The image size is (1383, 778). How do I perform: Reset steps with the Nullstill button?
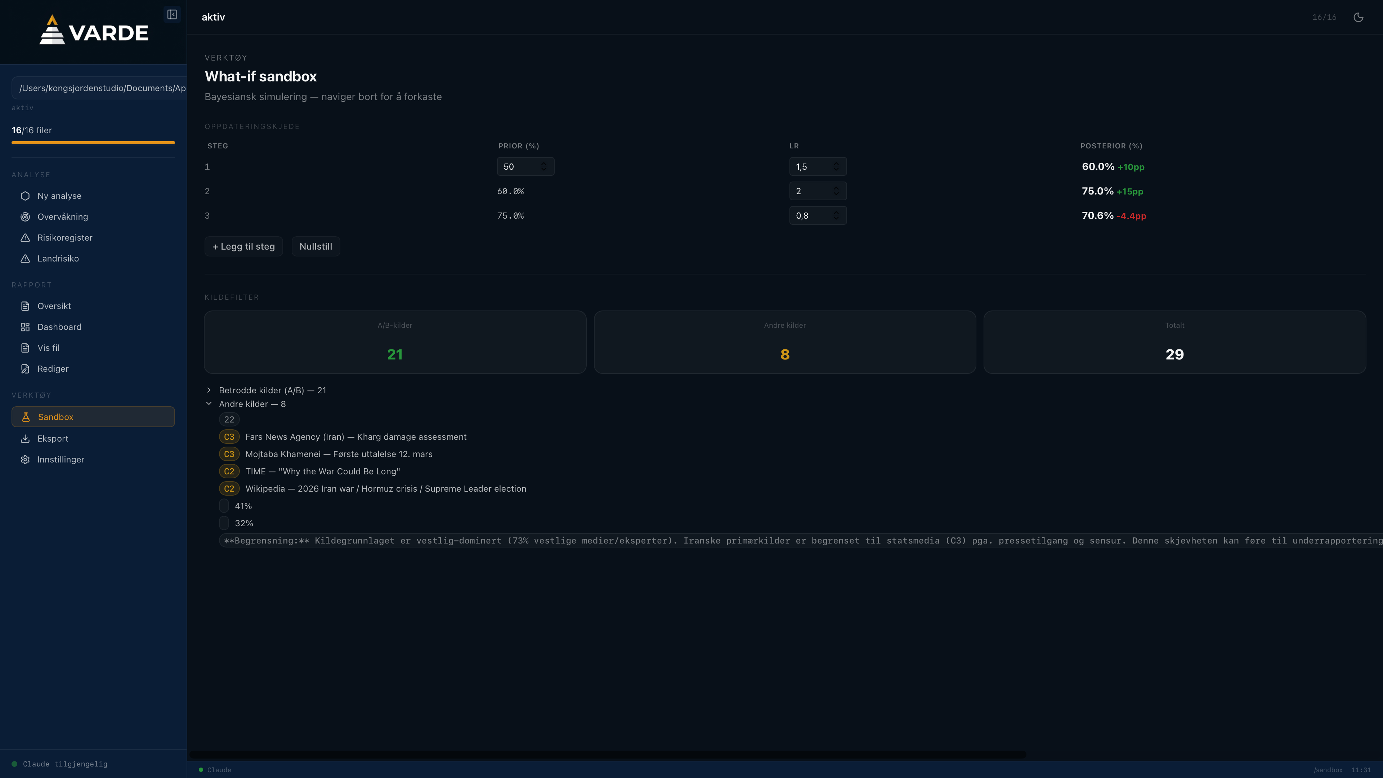[316, 246]
